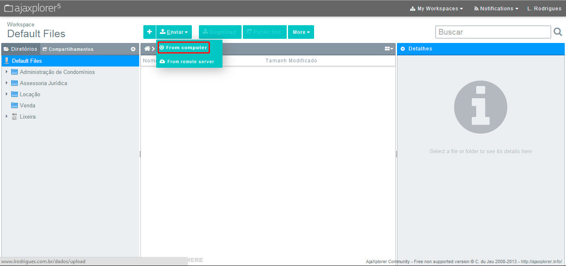Expand the Locação folder tree node

(x=7, y=94)
